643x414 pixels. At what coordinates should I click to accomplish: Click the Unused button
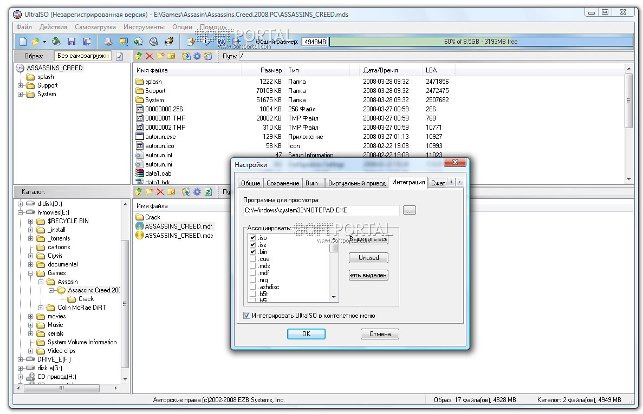[x=368, y=258]
